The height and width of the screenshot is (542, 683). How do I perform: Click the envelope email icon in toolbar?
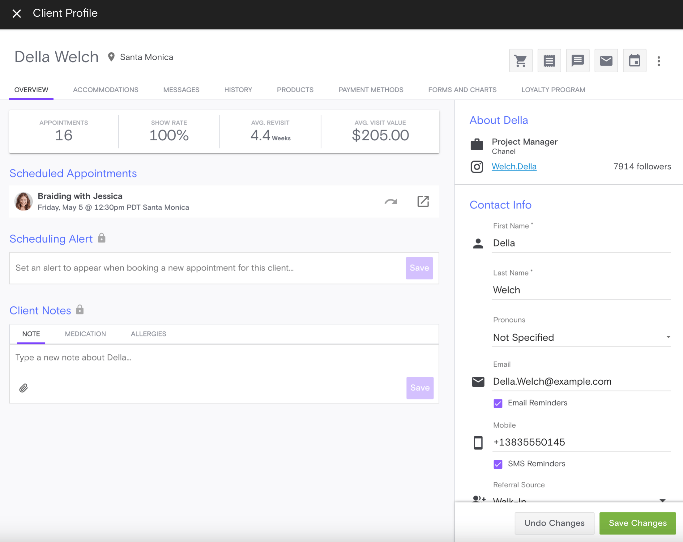coord(606,61)
